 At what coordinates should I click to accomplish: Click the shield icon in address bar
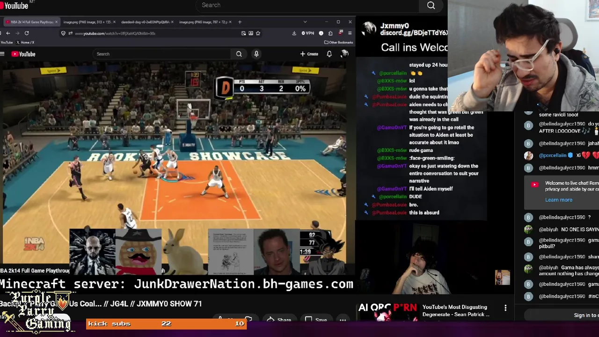tap(63, 33)
